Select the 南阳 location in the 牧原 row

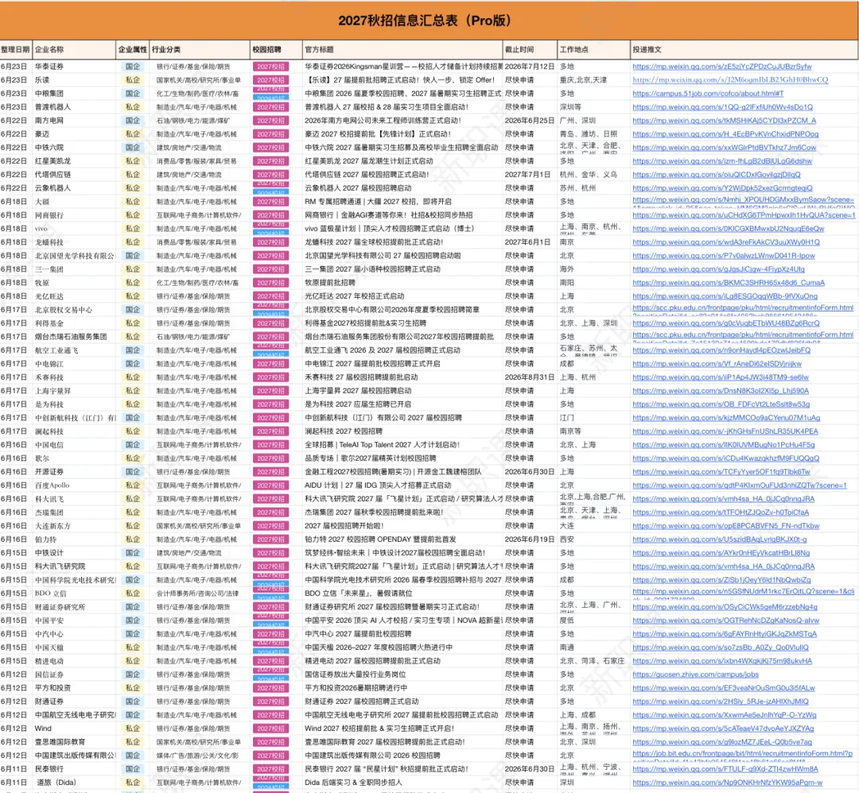click(x=567, y=283)
